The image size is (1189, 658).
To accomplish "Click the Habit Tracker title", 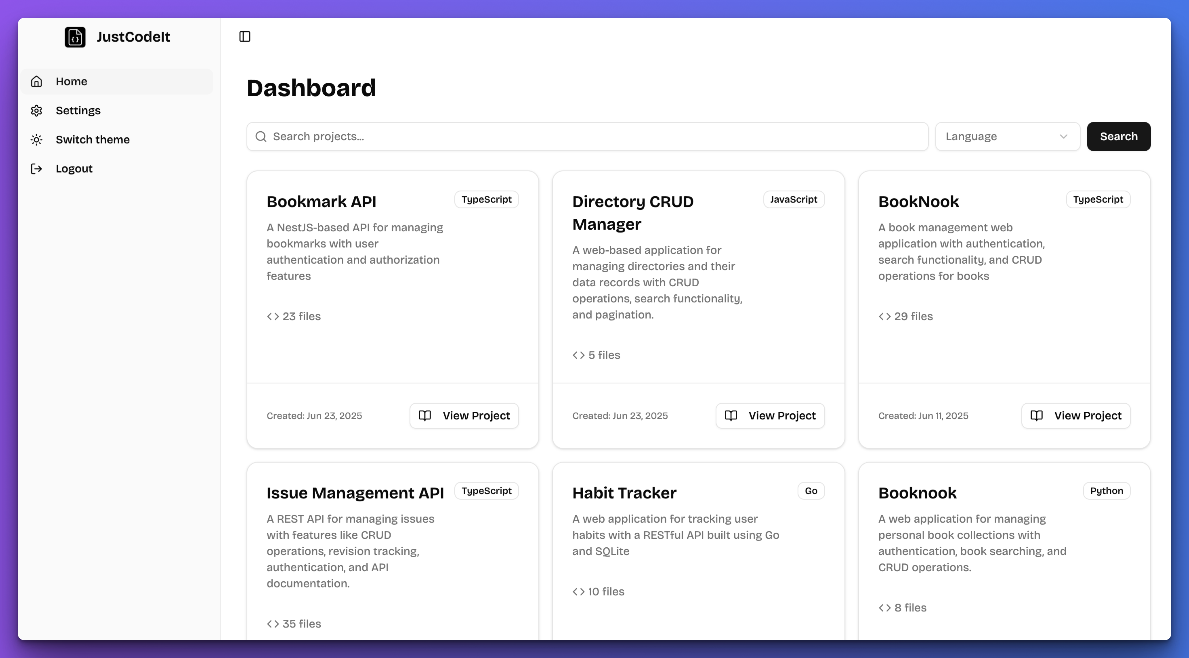I will click(624, 494).
